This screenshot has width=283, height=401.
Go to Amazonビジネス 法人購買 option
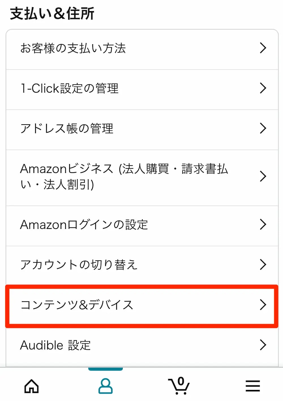(x=124, y=177)
